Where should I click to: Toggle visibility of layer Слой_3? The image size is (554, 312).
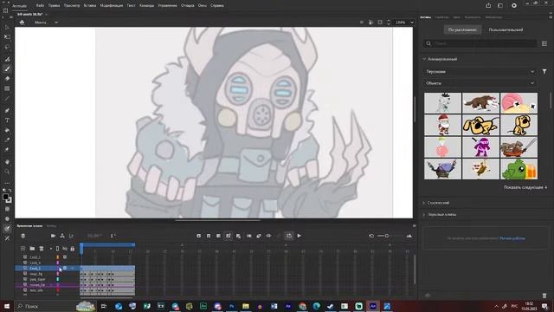[65, 268]
